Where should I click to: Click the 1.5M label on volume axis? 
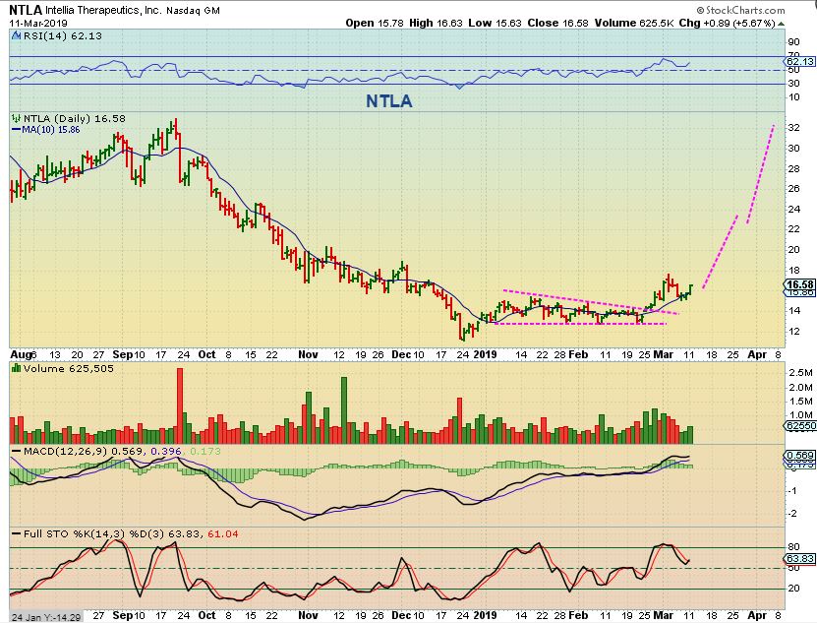801,402
